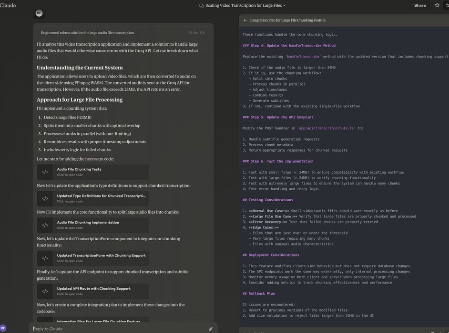Focus the Reply to Claude input field
Image resolution: width=449 pixels, height=333 pixels.
tap(119, 329)
